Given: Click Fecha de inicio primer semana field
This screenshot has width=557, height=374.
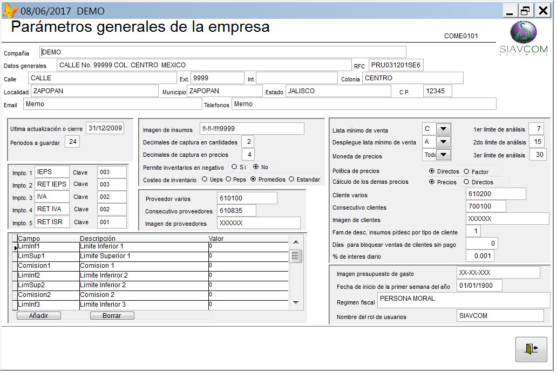Looking at the screenshot, I should 480,285.
